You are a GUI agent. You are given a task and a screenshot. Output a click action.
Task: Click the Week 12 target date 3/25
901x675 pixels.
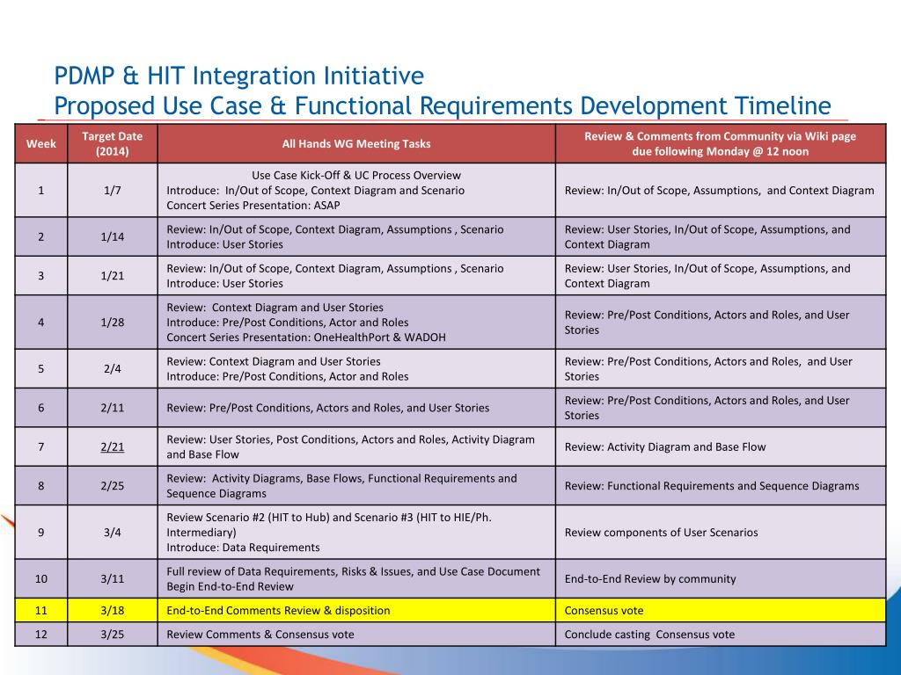point(114,634)
